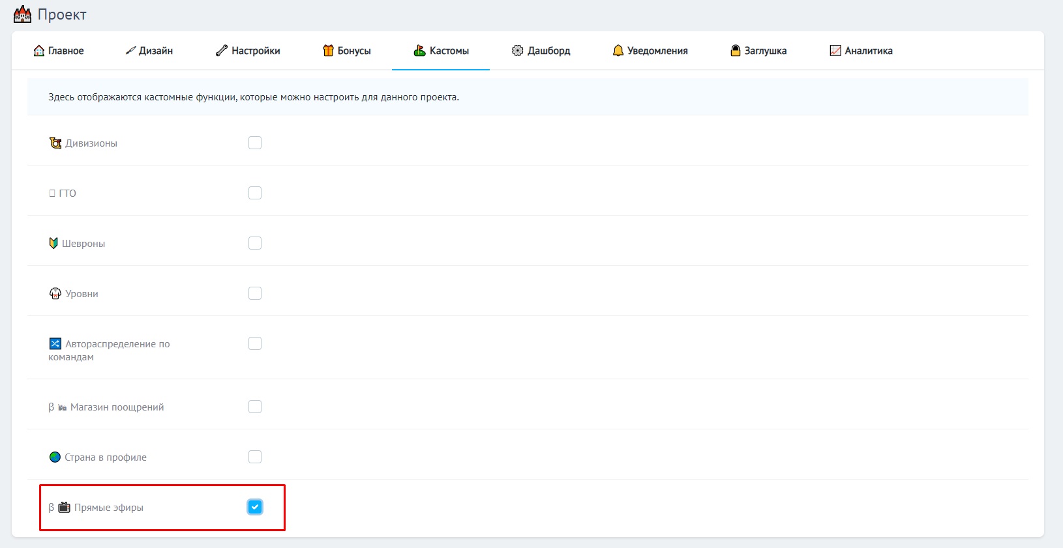Click the TV icon next to Прямые эфиры

coord(64,507)
